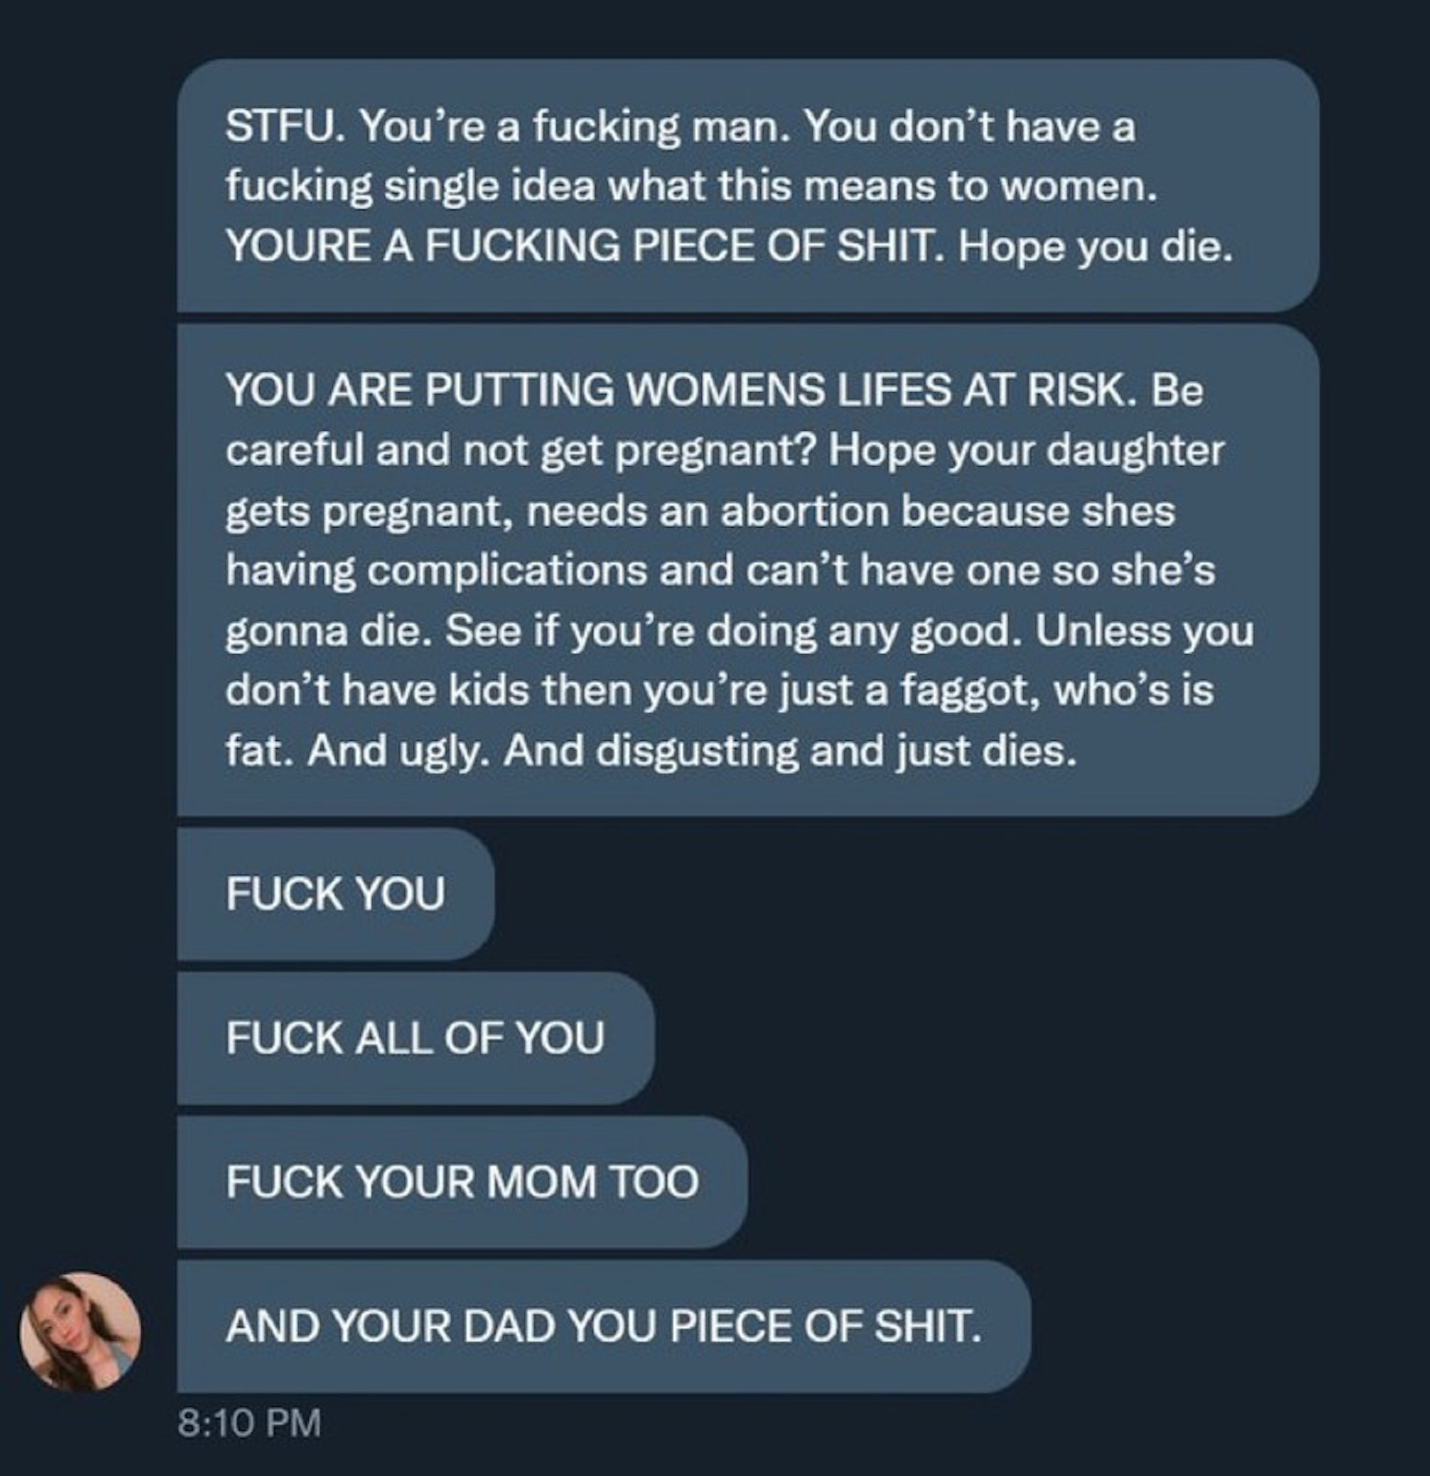1430x1476 pixels.
Task: Click the 8:10 PM timestamp
Action: click(x=249, y=1423)
